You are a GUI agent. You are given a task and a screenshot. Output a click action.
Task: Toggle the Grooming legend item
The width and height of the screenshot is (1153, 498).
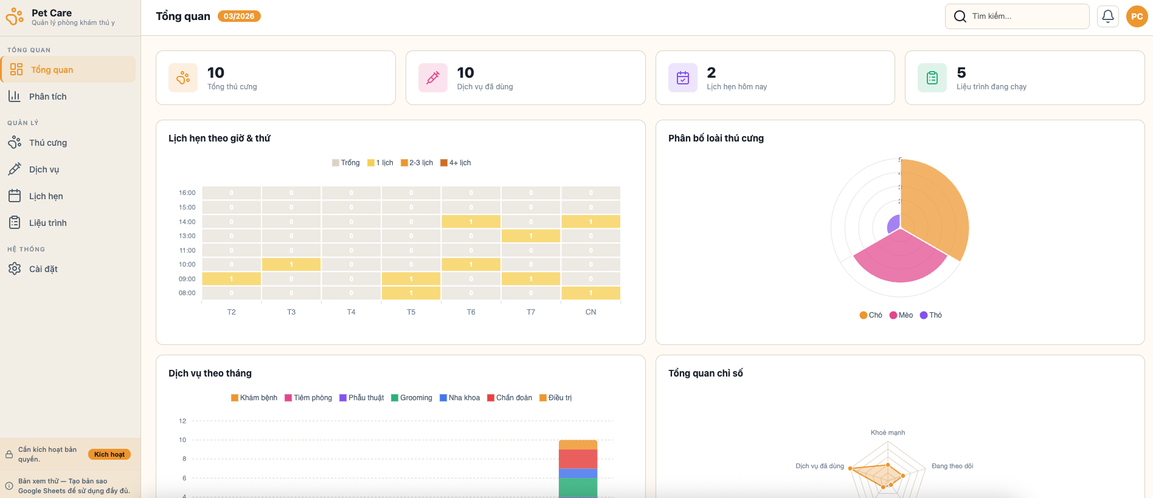click(x=412, y=398)
